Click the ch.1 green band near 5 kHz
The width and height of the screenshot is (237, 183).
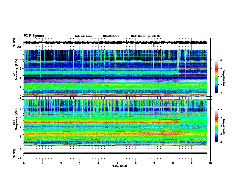pos(101,72)
